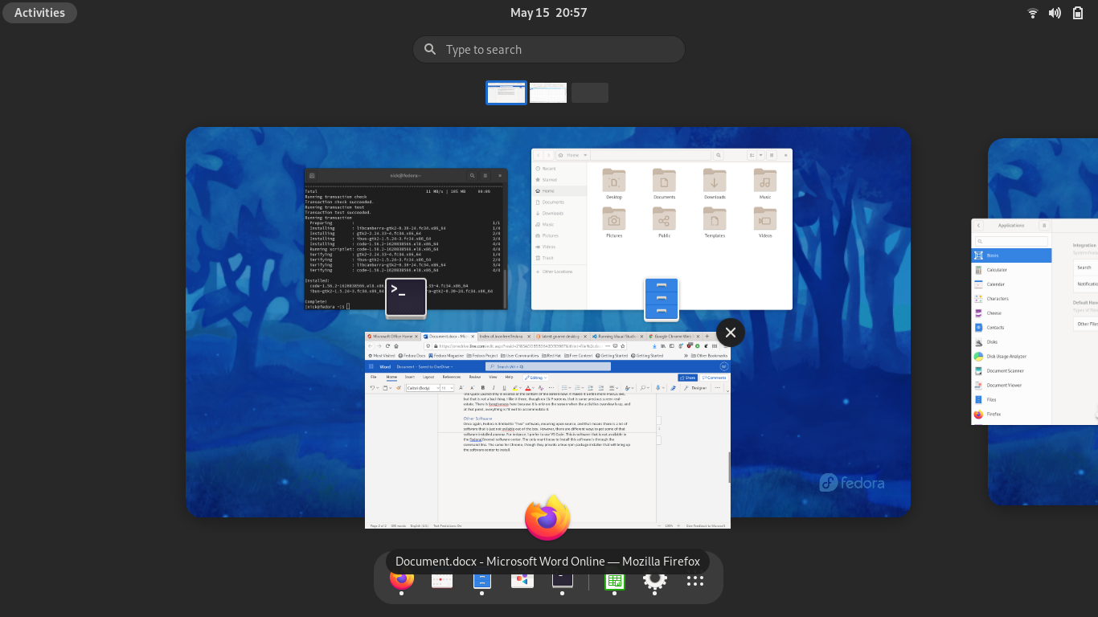
Task: Open the Files app from the dock
Action: pos(481,579)
